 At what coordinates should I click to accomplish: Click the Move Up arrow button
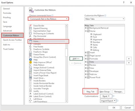129,59
